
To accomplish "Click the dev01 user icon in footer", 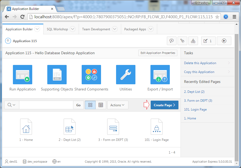I will tap(7, 162).
